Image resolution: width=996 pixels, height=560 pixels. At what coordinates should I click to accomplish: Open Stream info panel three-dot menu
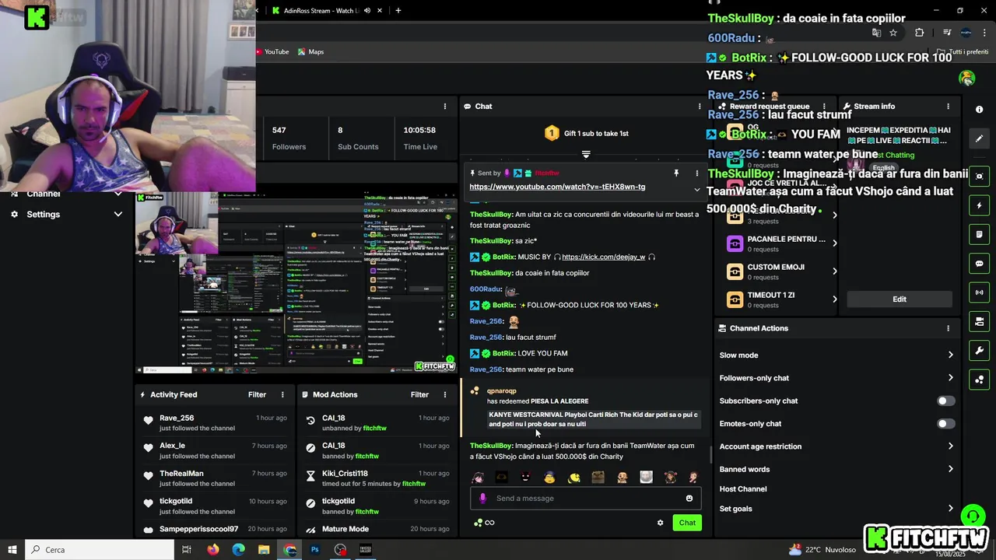[948, 107]
